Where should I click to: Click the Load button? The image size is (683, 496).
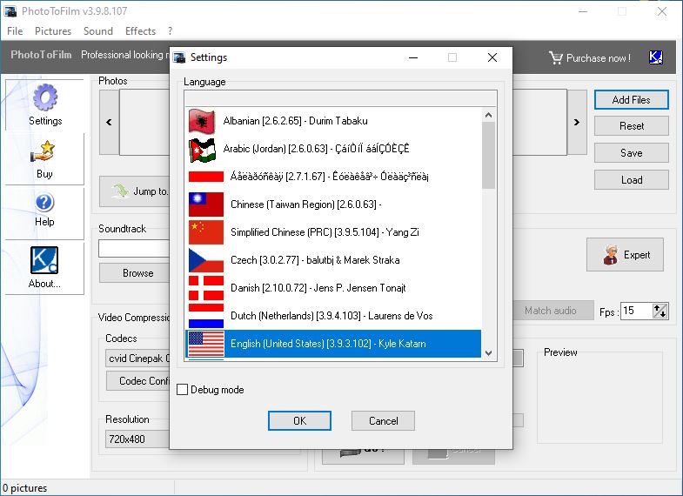(631, 180)
